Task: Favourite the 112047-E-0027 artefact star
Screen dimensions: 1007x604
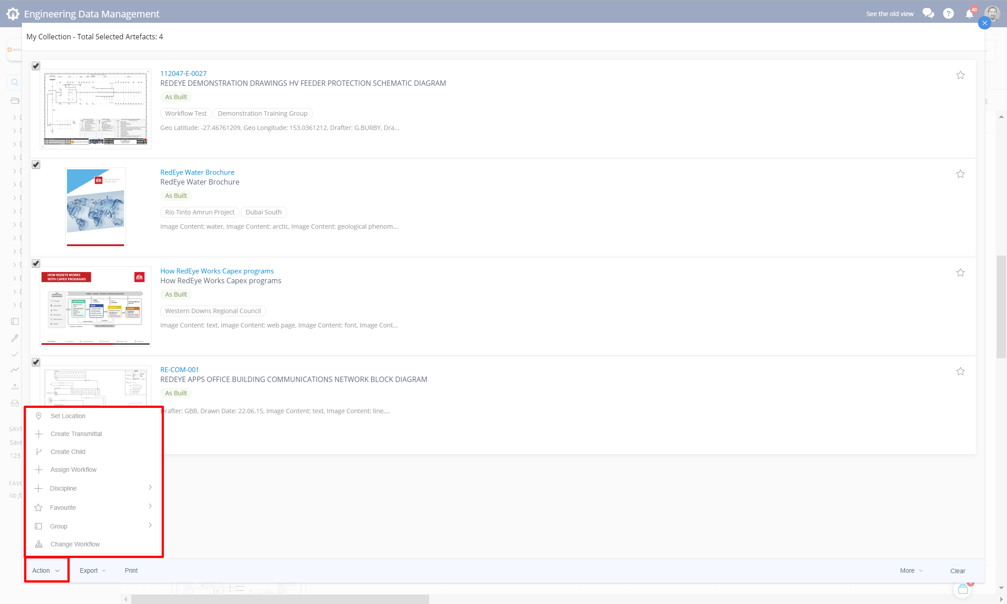Action: (x=961, y=75)
